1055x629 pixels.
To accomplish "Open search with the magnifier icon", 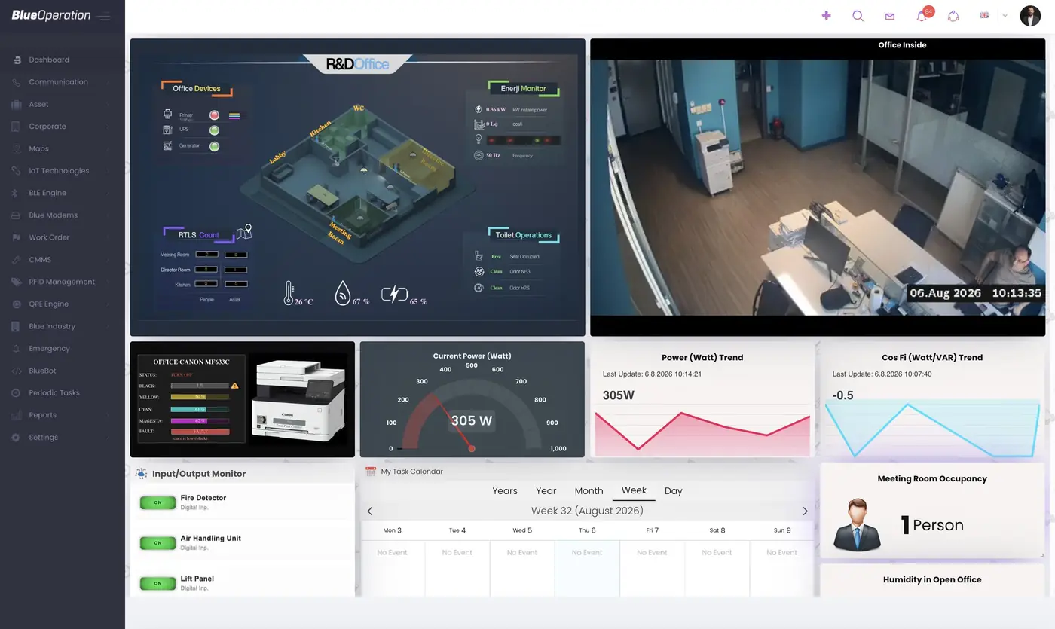I will (x=858, y=16).
